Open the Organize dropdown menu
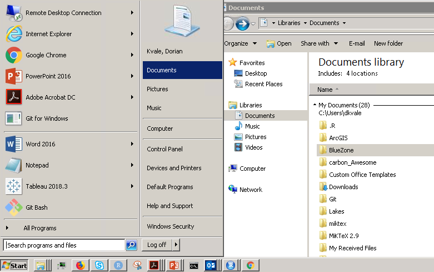 click(240, 43)
